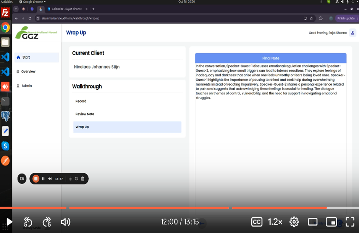Screen dimensions: 359x233
Task: Enter fullscreen mode
Action: pyautogui.click(x=350, y=222)
